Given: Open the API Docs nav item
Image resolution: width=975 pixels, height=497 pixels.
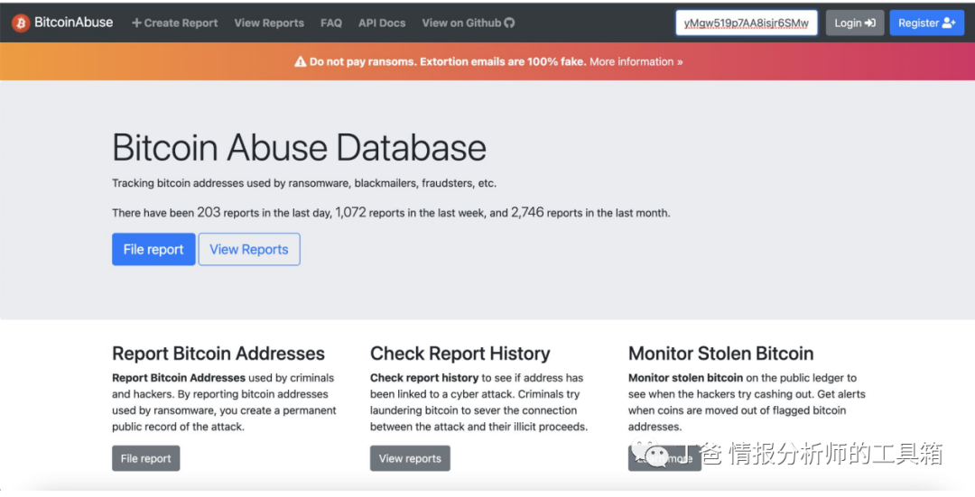Looking at the screenshot, I should tap(382, 23).
